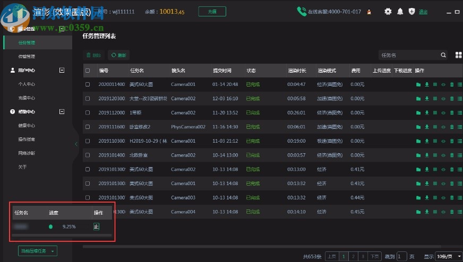Click the 上页 previous page button
Image resolution: width=463 pixels, height=262 pixels.
click(x=332, y=256)
